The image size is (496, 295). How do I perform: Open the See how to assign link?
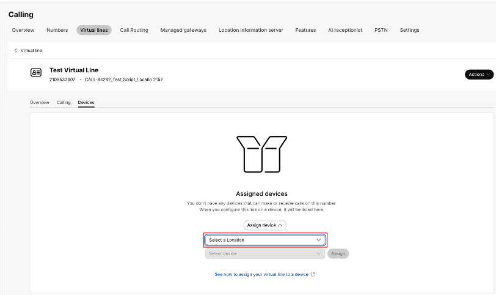pyautogui.click(x=261, y=274)
